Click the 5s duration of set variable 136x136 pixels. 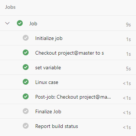tap(128, 69)
